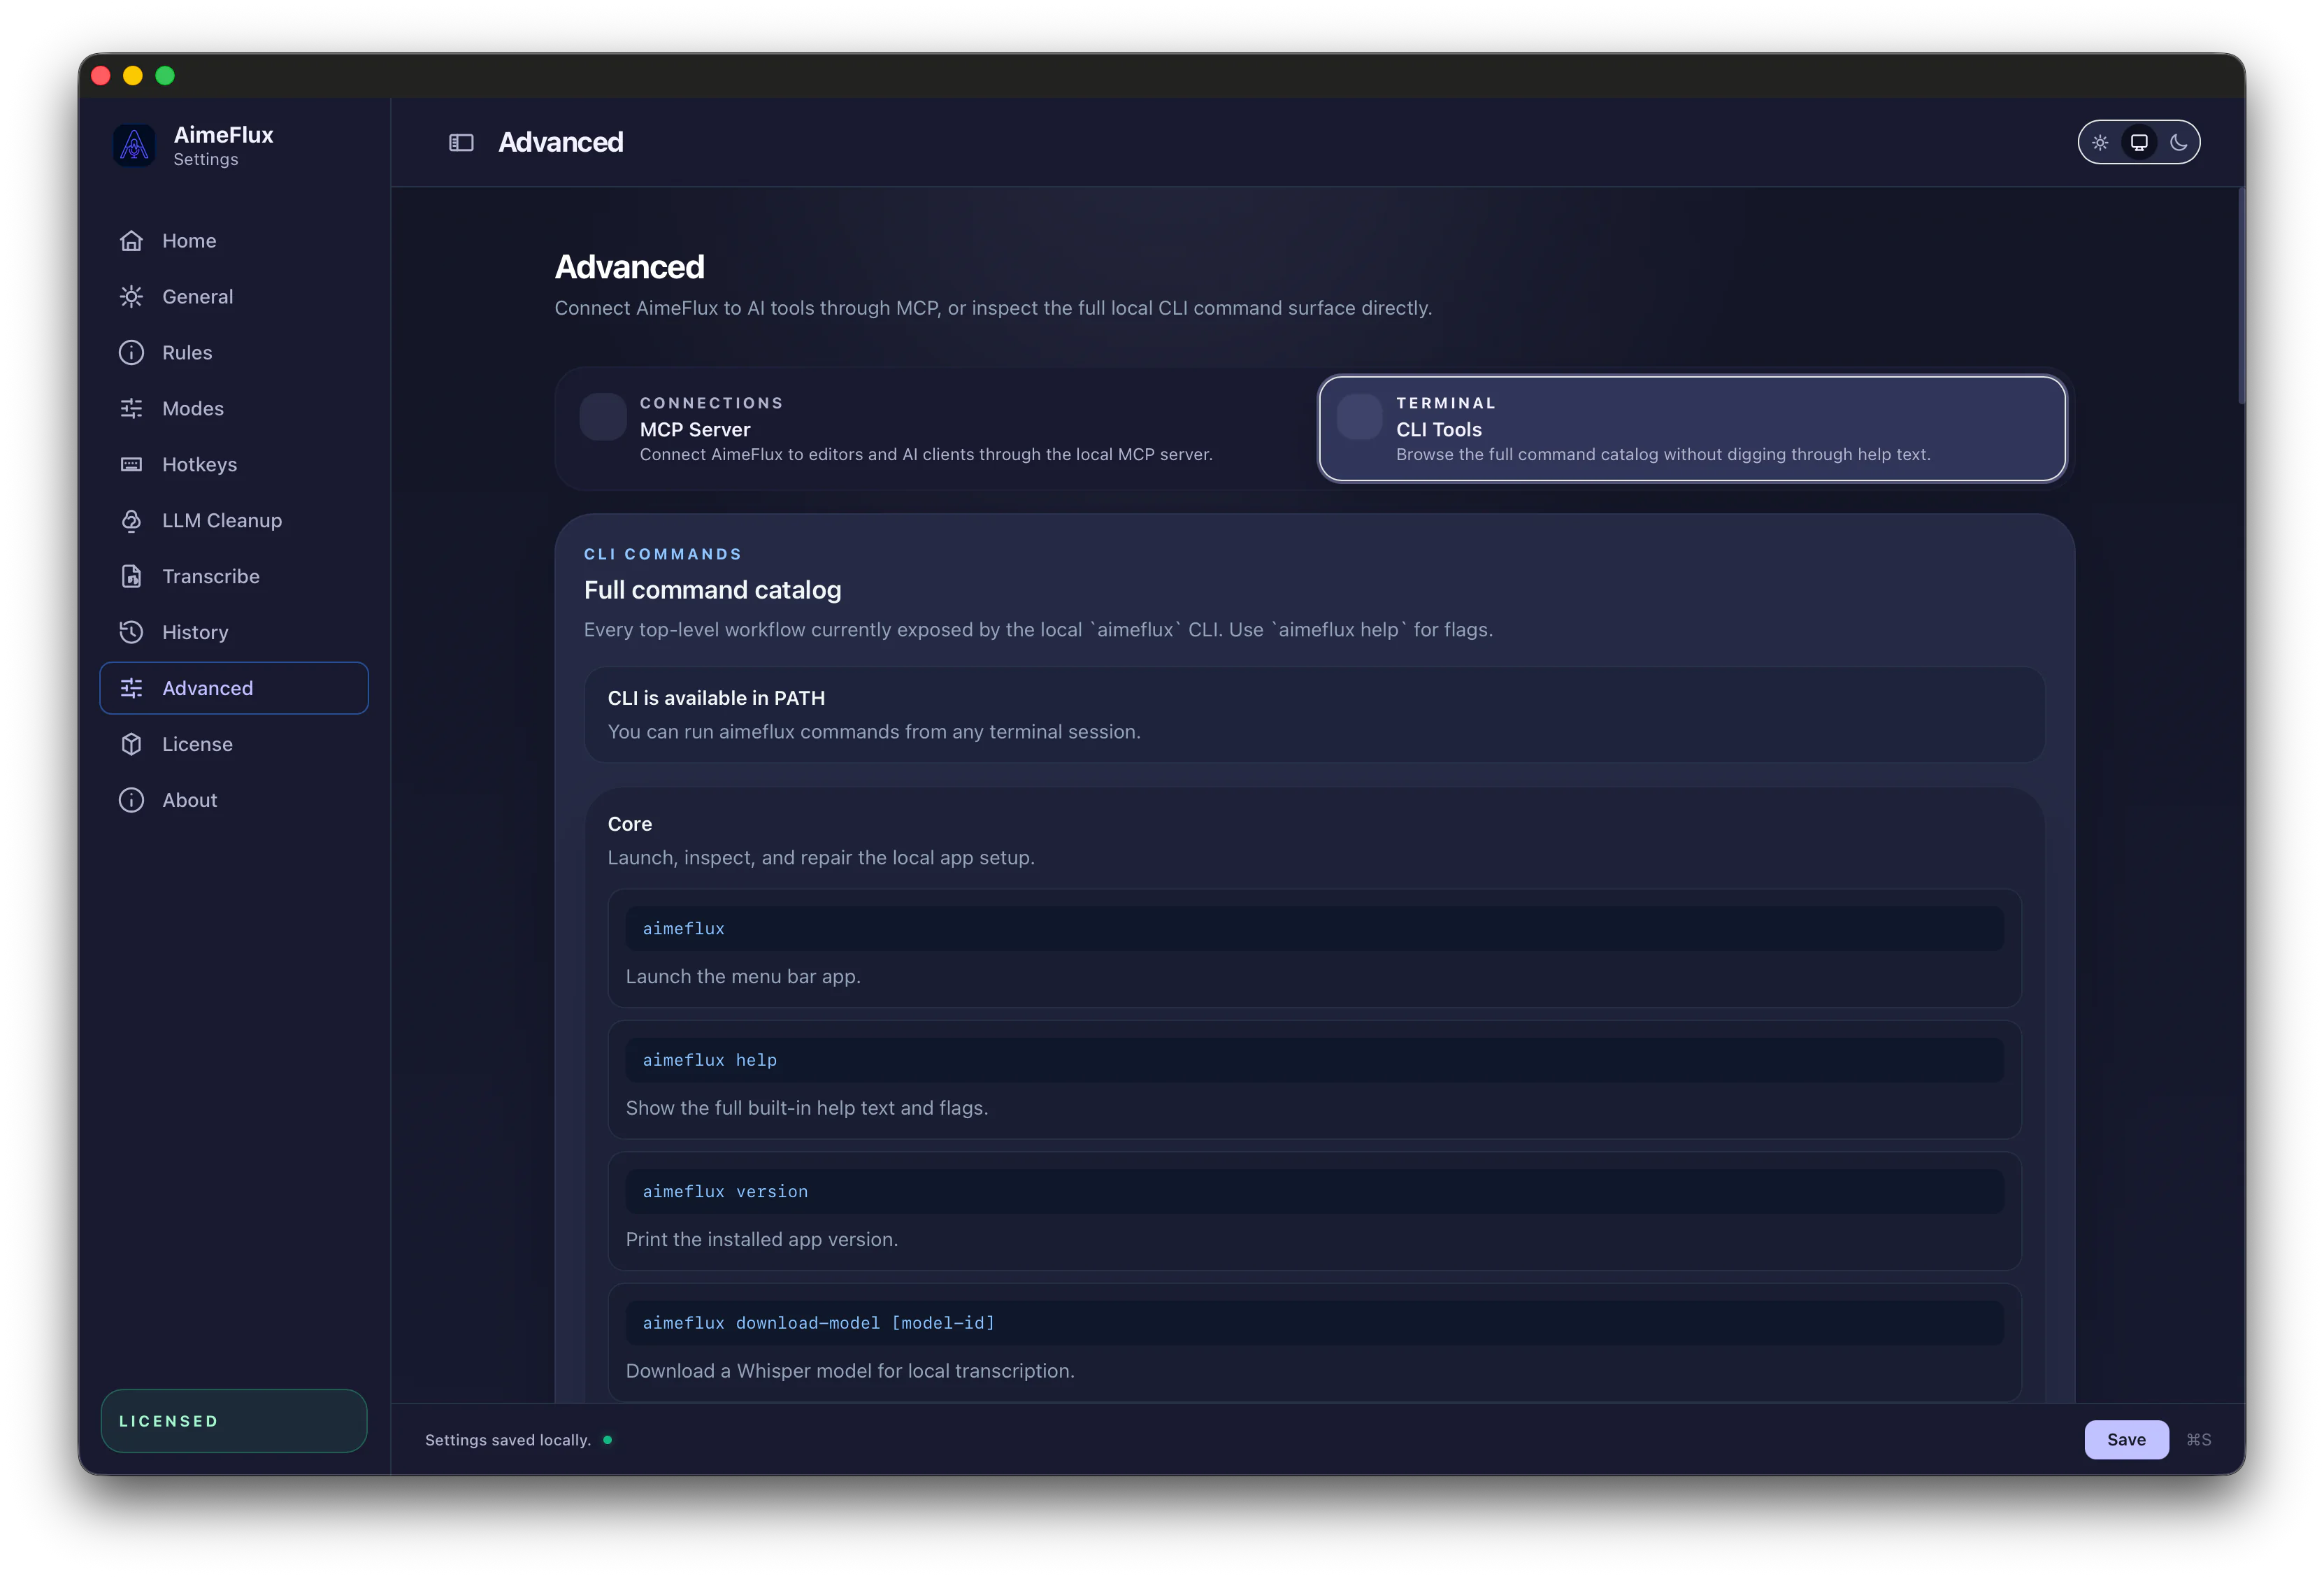
Task: Go to the Rules page label
Action: coord(187,353)
